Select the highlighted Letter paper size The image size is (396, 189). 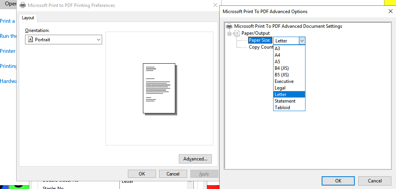(x=289, y=94)
